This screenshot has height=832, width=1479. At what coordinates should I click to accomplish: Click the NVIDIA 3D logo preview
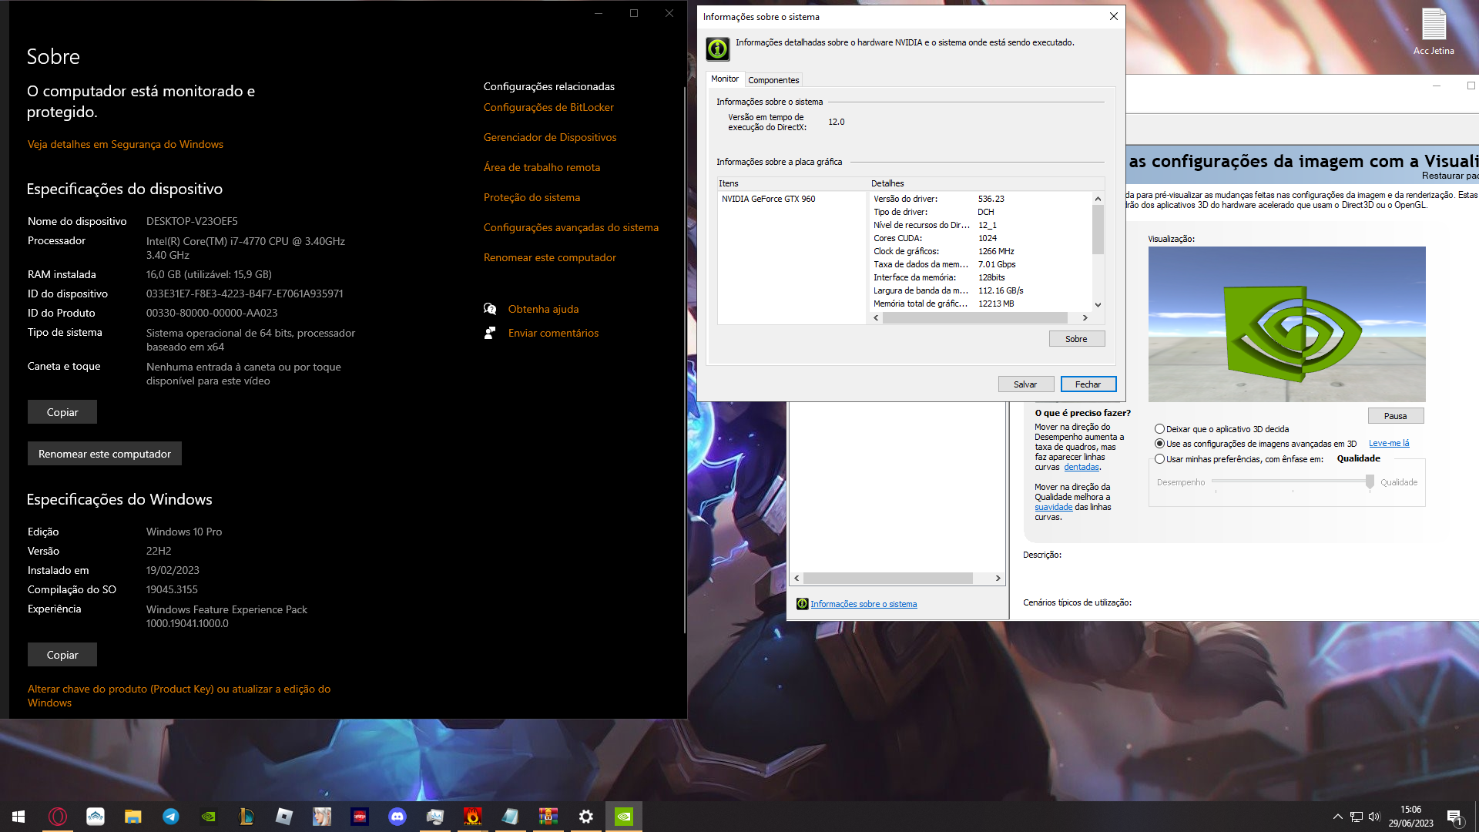[x=1286, y=324]
